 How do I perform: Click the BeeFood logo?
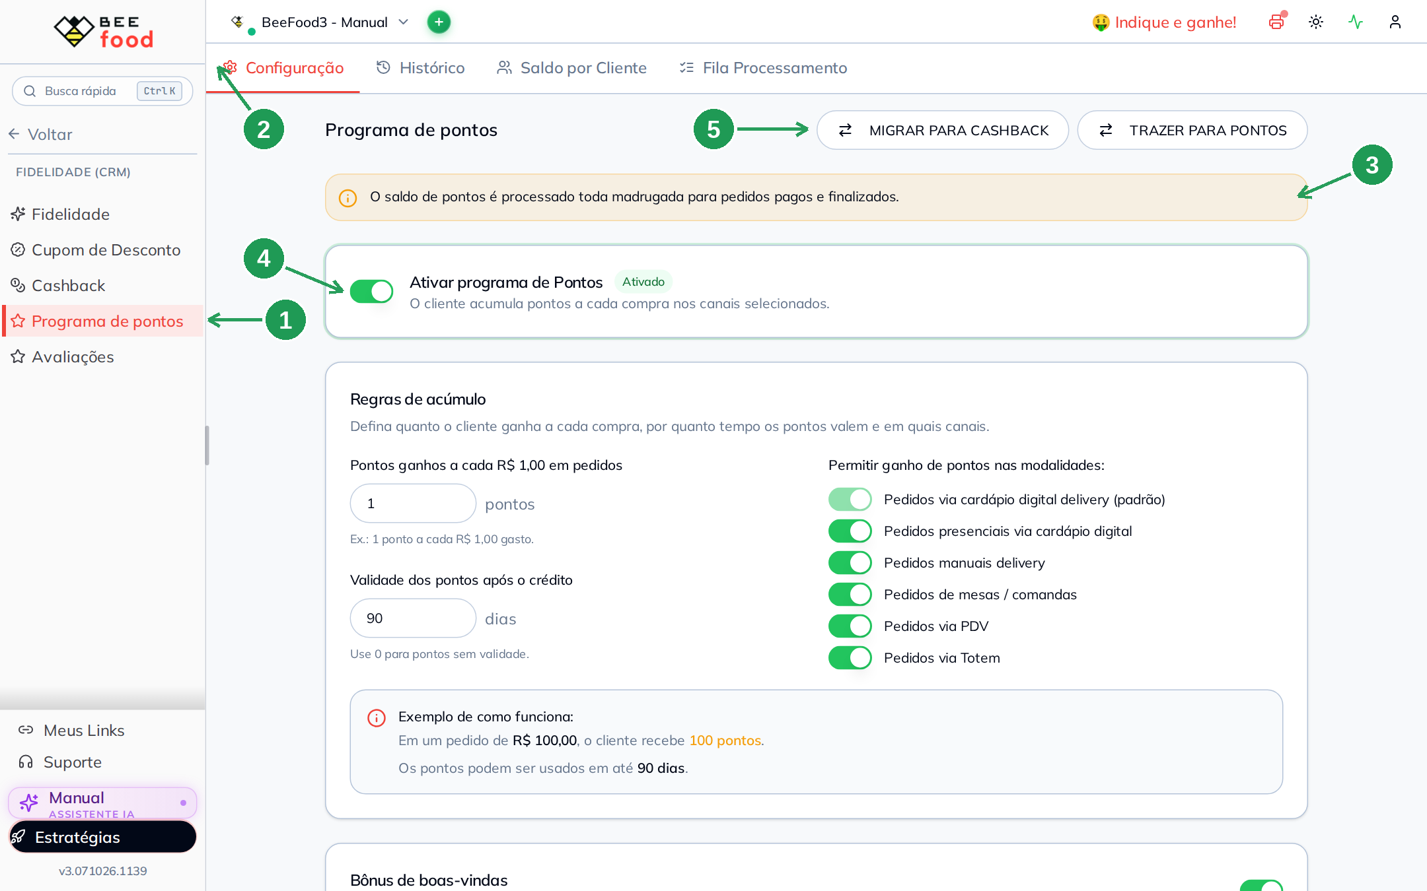(x=103, y=31)
